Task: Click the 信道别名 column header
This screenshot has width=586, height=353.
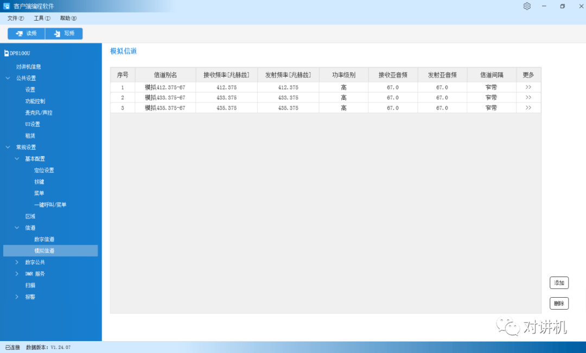Action: (165, 75)
